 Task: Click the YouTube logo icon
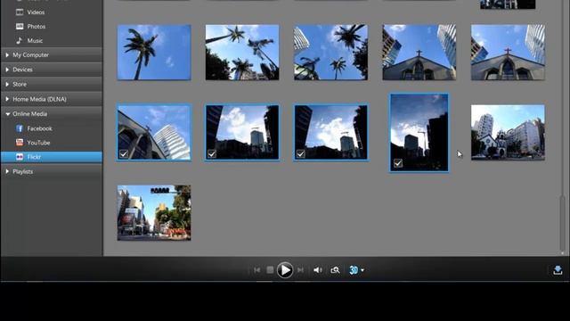point(20,143)
